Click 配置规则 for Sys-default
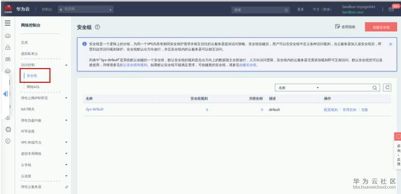 click(x=330, y=110)
